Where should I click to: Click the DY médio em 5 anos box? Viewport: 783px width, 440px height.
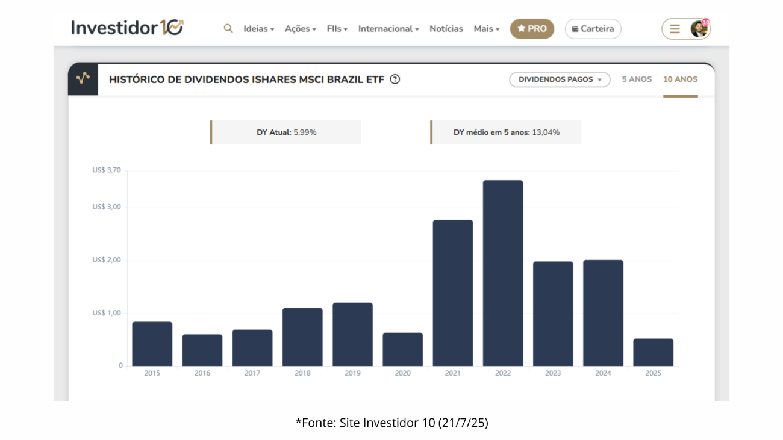point(506,132)
